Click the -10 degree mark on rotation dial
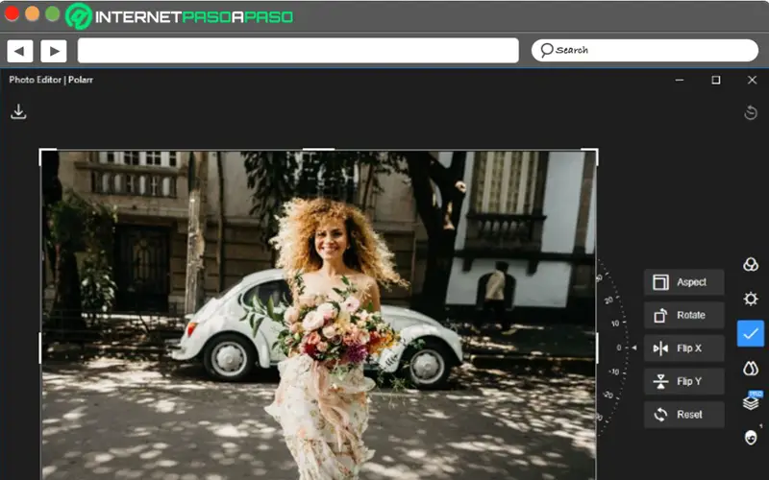Image resolution: width=769 pixels, height=480 pixels. (x=614, y=372)
